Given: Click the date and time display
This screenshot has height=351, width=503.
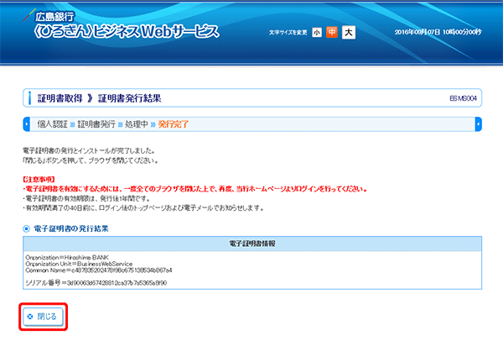Looking at the screenshot, I should click(438, 32).
